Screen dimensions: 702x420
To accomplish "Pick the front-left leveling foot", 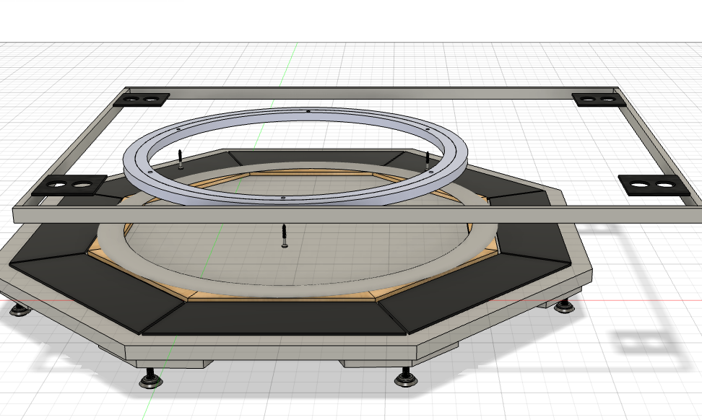I will [x=151, y=378].
